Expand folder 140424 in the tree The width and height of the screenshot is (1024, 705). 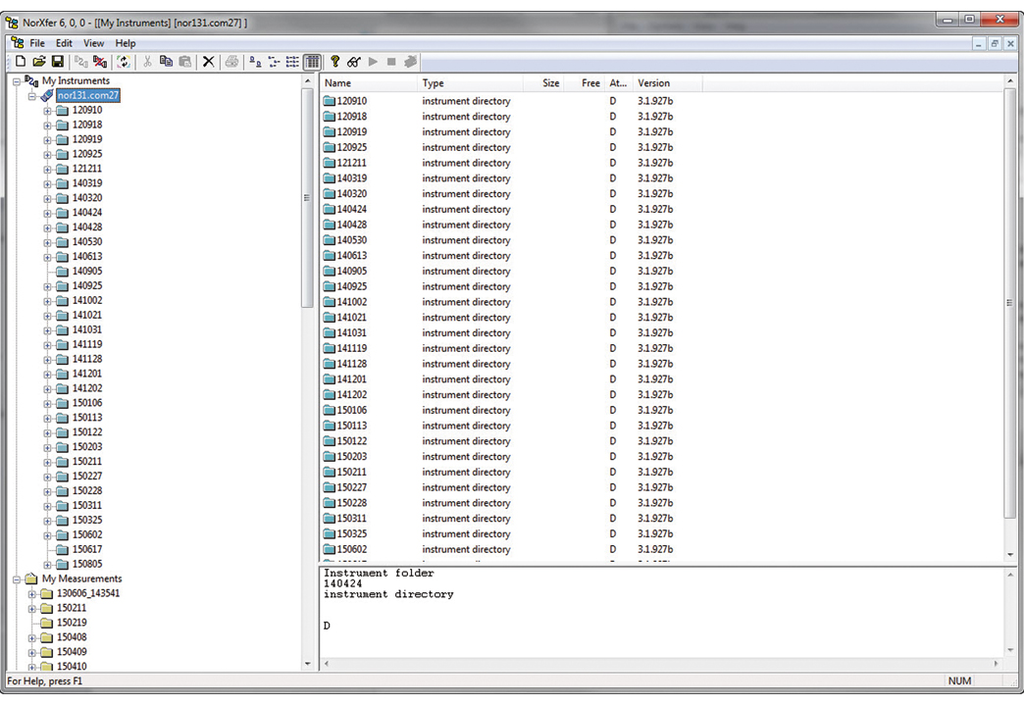(x=47, y=214)
